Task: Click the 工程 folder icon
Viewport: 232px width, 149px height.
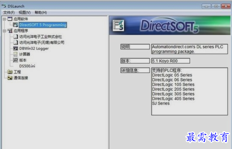Action: point(10,72)
